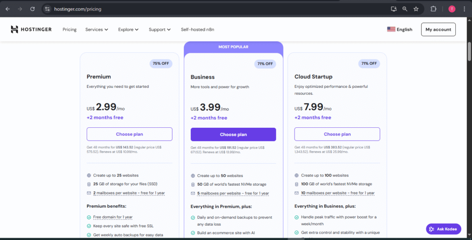Click the US$ 2.99/mo price
Screen dimensions: 472x240
[x=106, y=107]
